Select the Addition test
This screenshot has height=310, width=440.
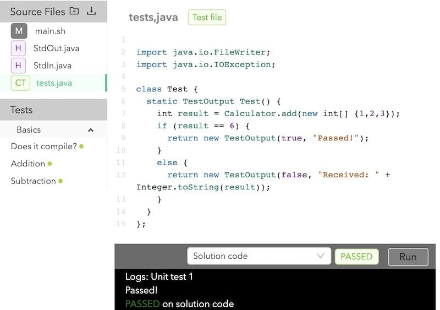(x=28, y=164)
